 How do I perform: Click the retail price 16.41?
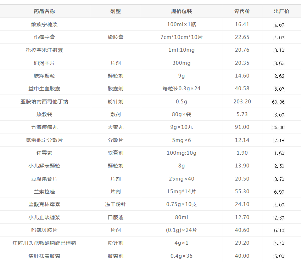(x=242, y=24)
